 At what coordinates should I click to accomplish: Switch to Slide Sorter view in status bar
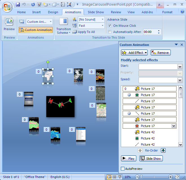[114, 177]
